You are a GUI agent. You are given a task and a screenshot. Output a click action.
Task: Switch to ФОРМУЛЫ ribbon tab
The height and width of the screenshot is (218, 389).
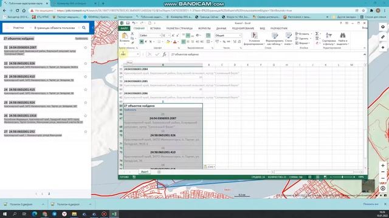(204, 28)
